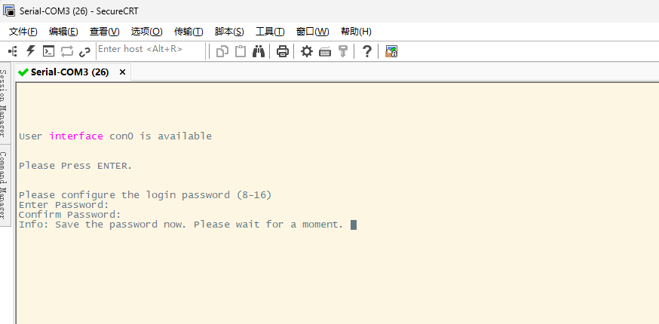The width and height of the screenshot is (659, 324).
Task: Open the 传输(T) menu
Action: (189, 32)
